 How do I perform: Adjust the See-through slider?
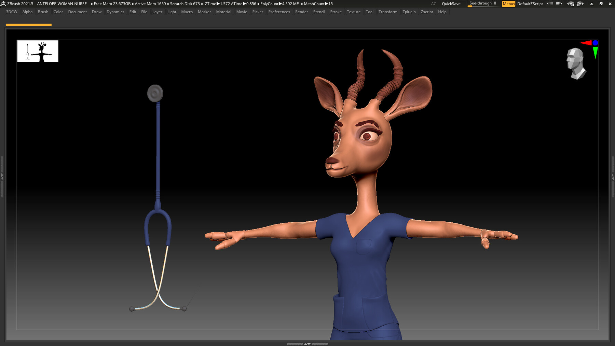click(483, 3)
